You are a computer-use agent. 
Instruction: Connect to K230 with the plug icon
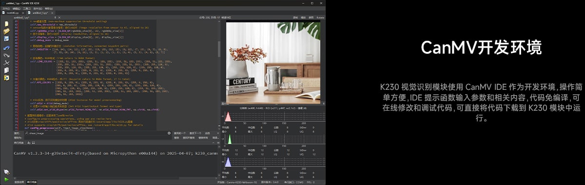coord(6,171)
